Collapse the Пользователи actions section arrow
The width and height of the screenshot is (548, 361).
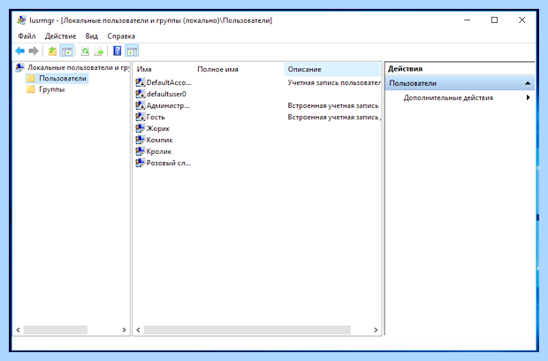coord(528,83)
